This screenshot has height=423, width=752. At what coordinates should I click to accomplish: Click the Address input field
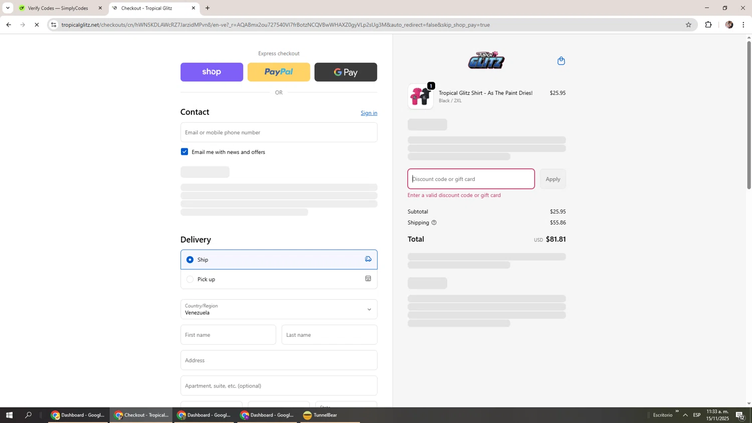click(279, 360)
